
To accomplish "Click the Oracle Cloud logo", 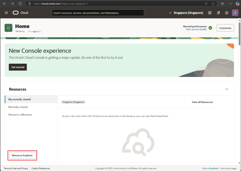I will point(20,13).
